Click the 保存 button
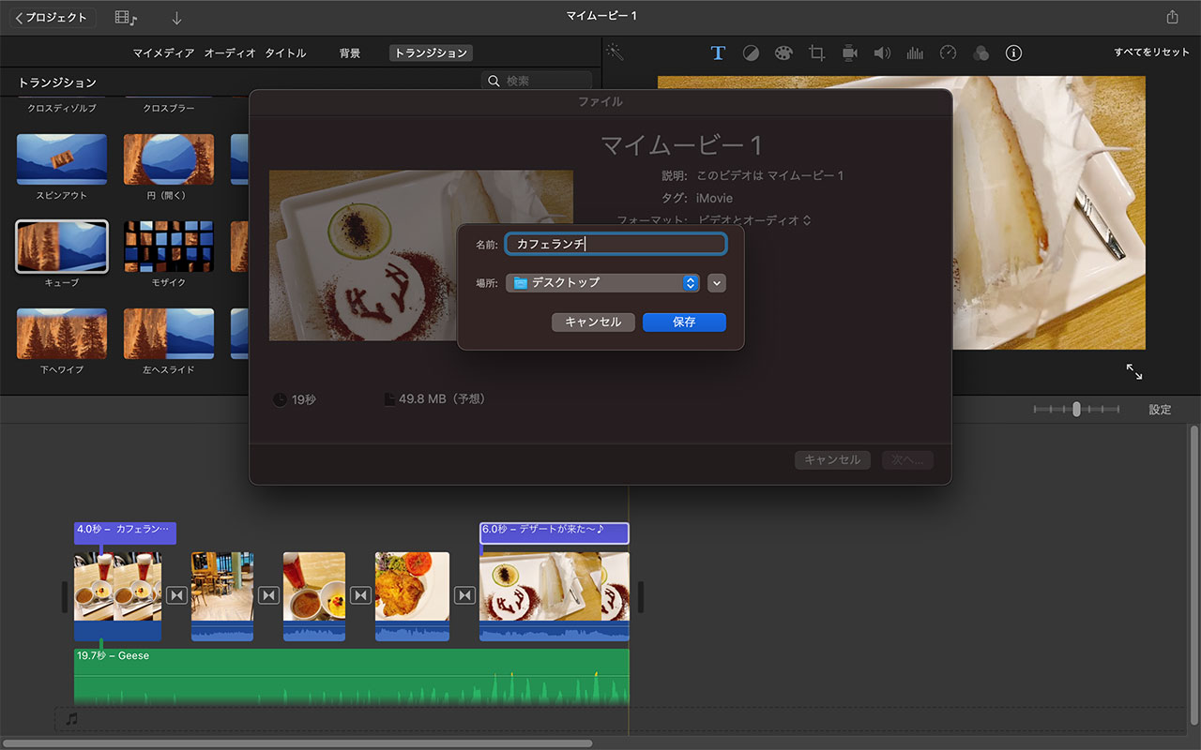1201x750 pixels. click(x=684, y=322)
